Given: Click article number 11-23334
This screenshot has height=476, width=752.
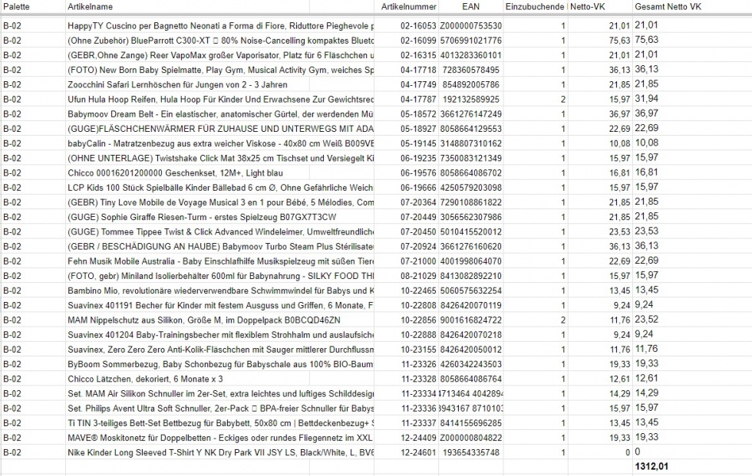Looking at the screenshot, I should pyautogui.click(x=418, y=394).
